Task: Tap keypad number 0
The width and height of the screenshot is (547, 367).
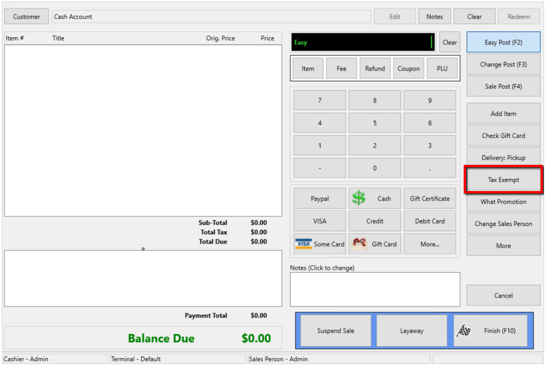Action: pos(375,168)
